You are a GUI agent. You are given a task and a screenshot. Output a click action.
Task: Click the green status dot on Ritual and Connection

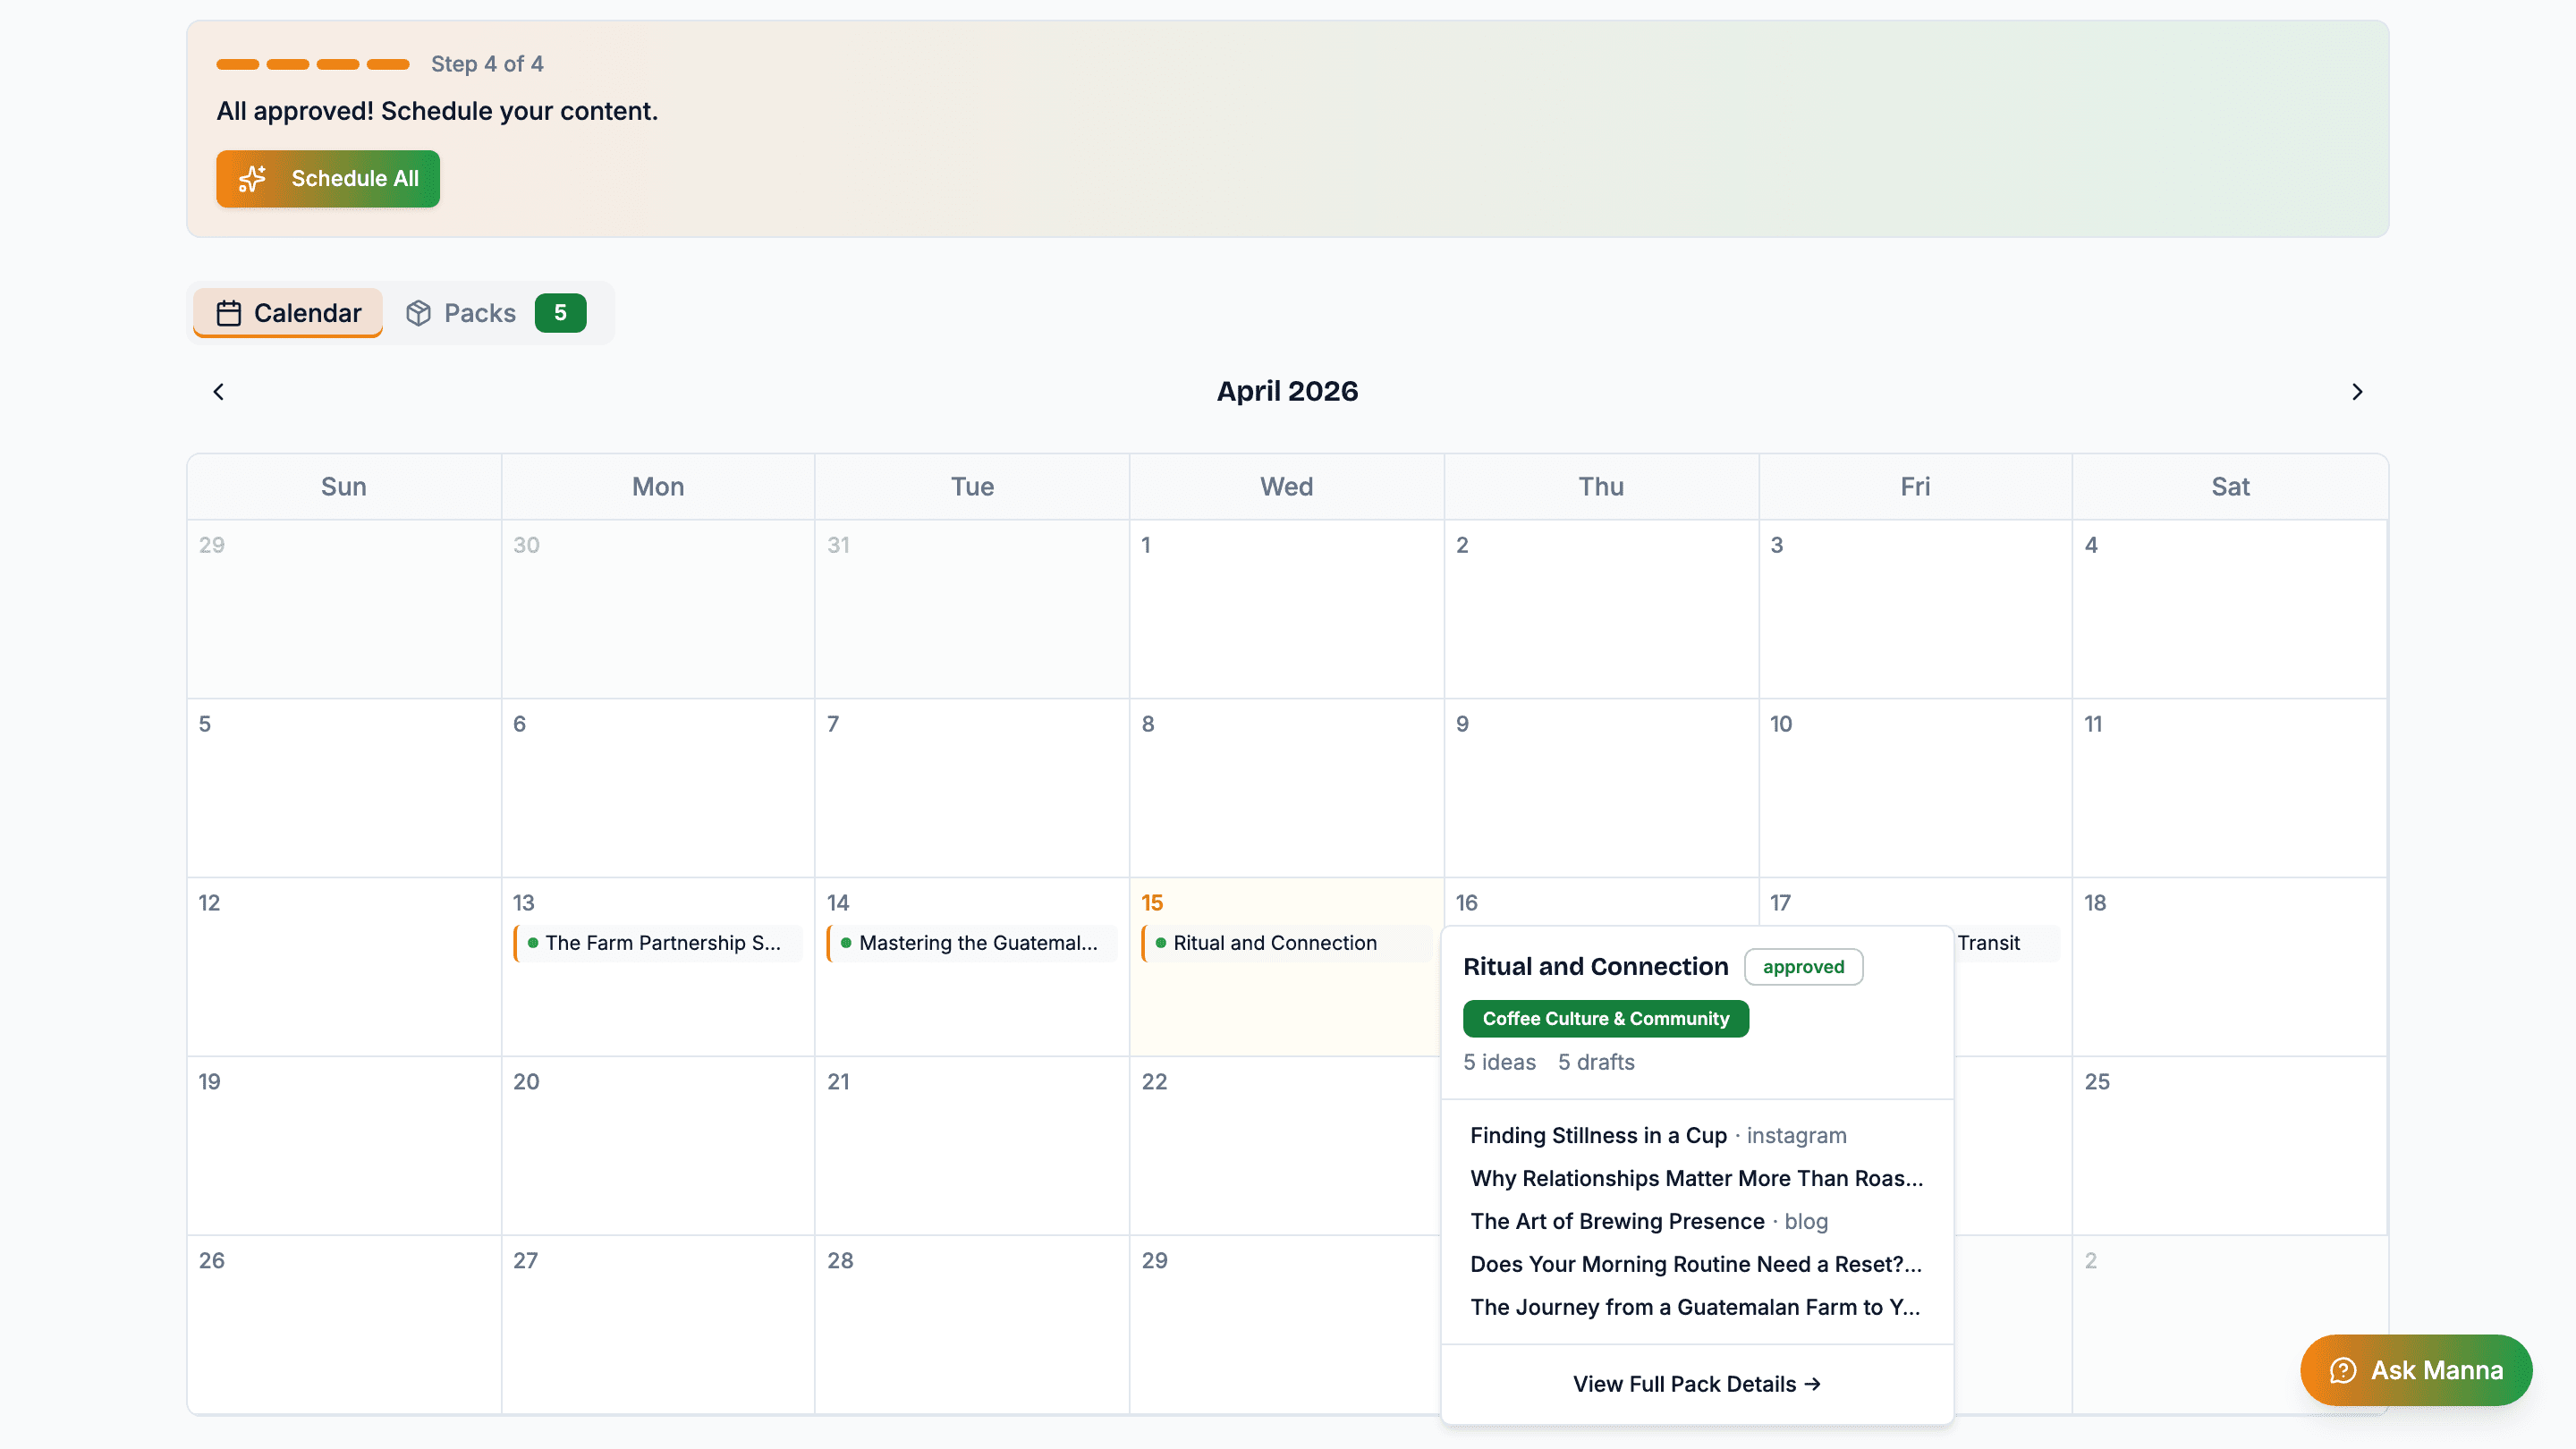coord(1161,943)
